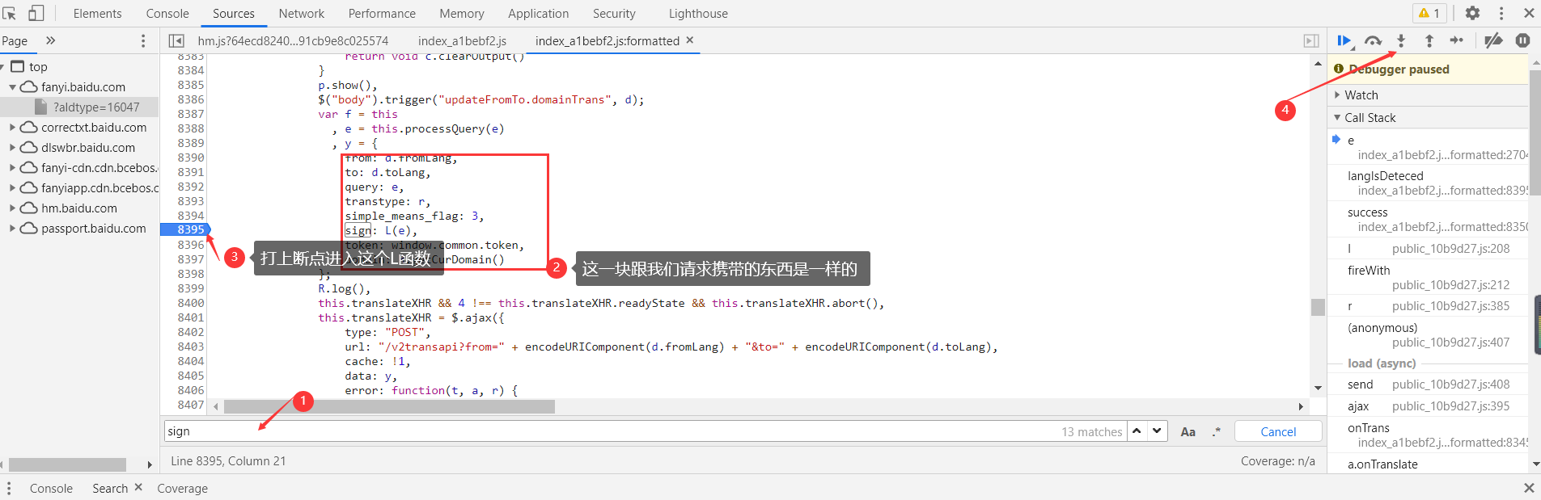This screenshot has width=1541, height=500.
Task: Open the drawer three-dot menu
Action: 9,488
